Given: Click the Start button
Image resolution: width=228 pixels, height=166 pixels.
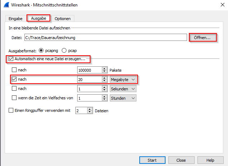Looking at the screenshot, I should (x=152, y=160).
